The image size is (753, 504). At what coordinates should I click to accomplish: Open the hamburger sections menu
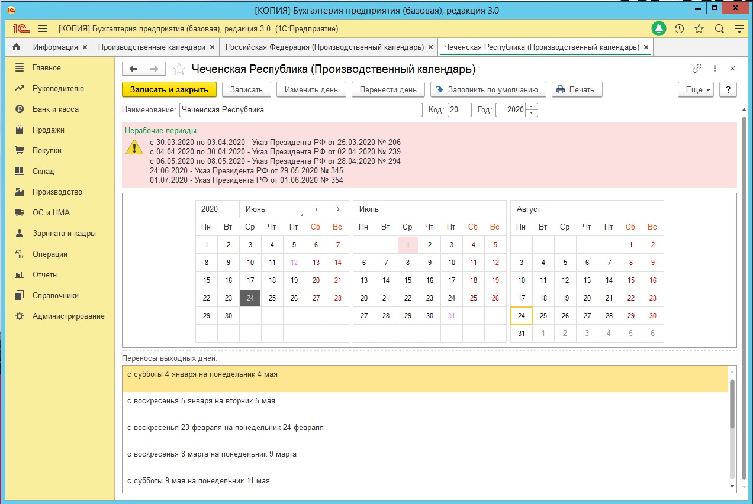tap(43, 28)
